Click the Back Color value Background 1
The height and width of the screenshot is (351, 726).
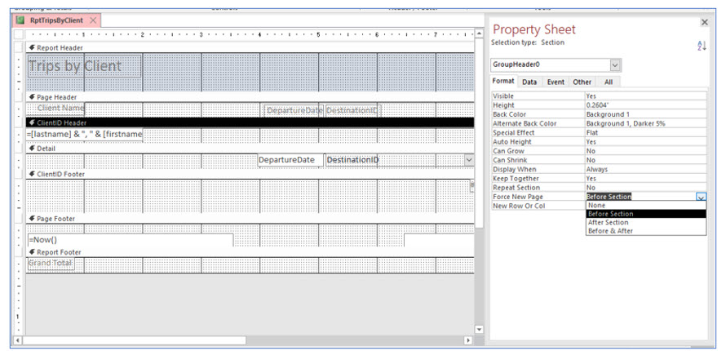(x=646, y=114)
